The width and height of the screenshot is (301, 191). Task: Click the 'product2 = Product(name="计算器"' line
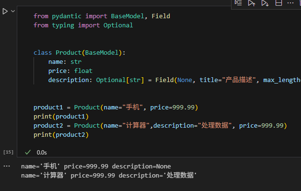[160, 126]
